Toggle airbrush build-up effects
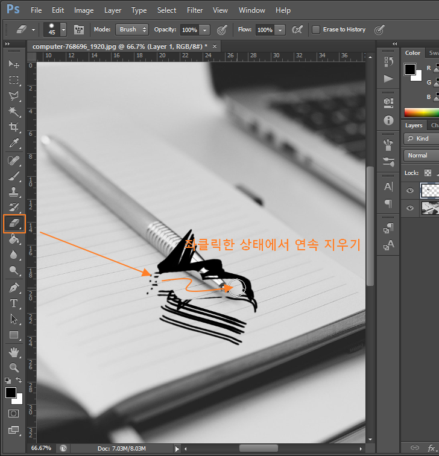The height and width of the screenshot is (456, 439). pos(297,30)
